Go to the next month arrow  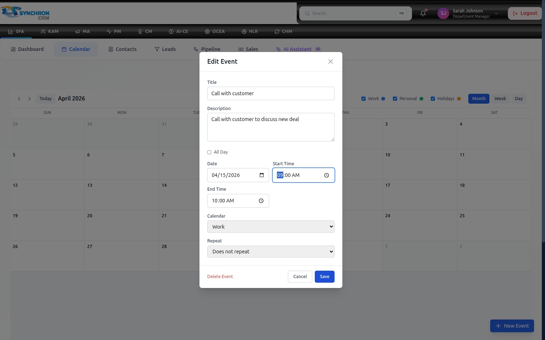click(x=29, y=99)
